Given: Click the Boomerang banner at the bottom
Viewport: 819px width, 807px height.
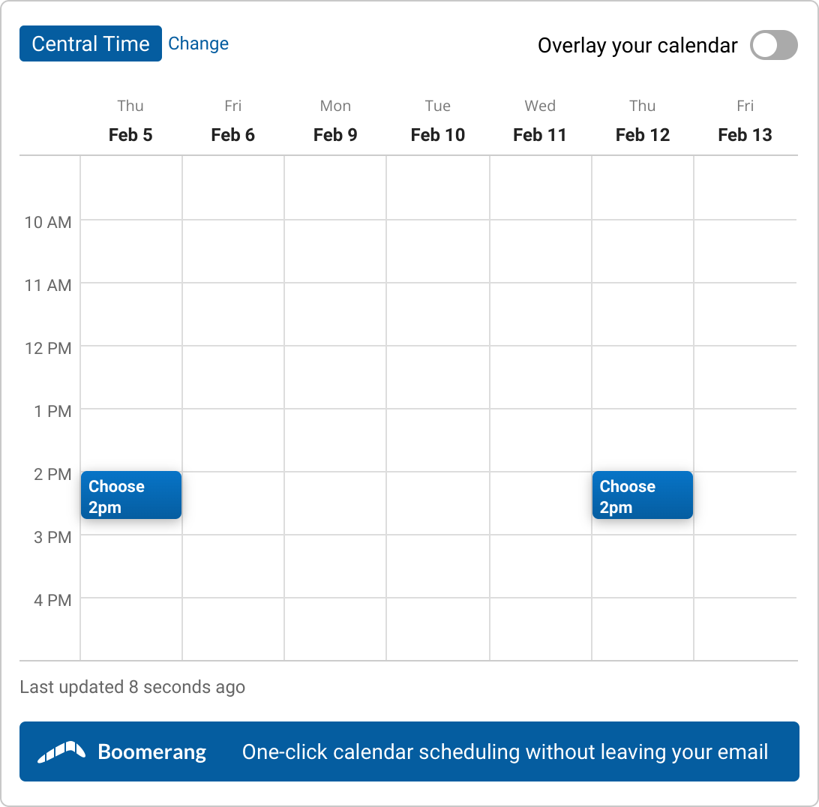Looking at the screenshot, I should coord(409,751).
